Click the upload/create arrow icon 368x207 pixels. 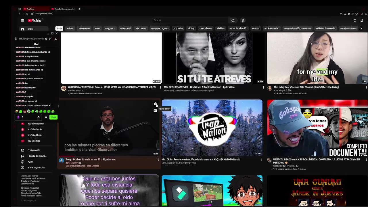[355, 20]
